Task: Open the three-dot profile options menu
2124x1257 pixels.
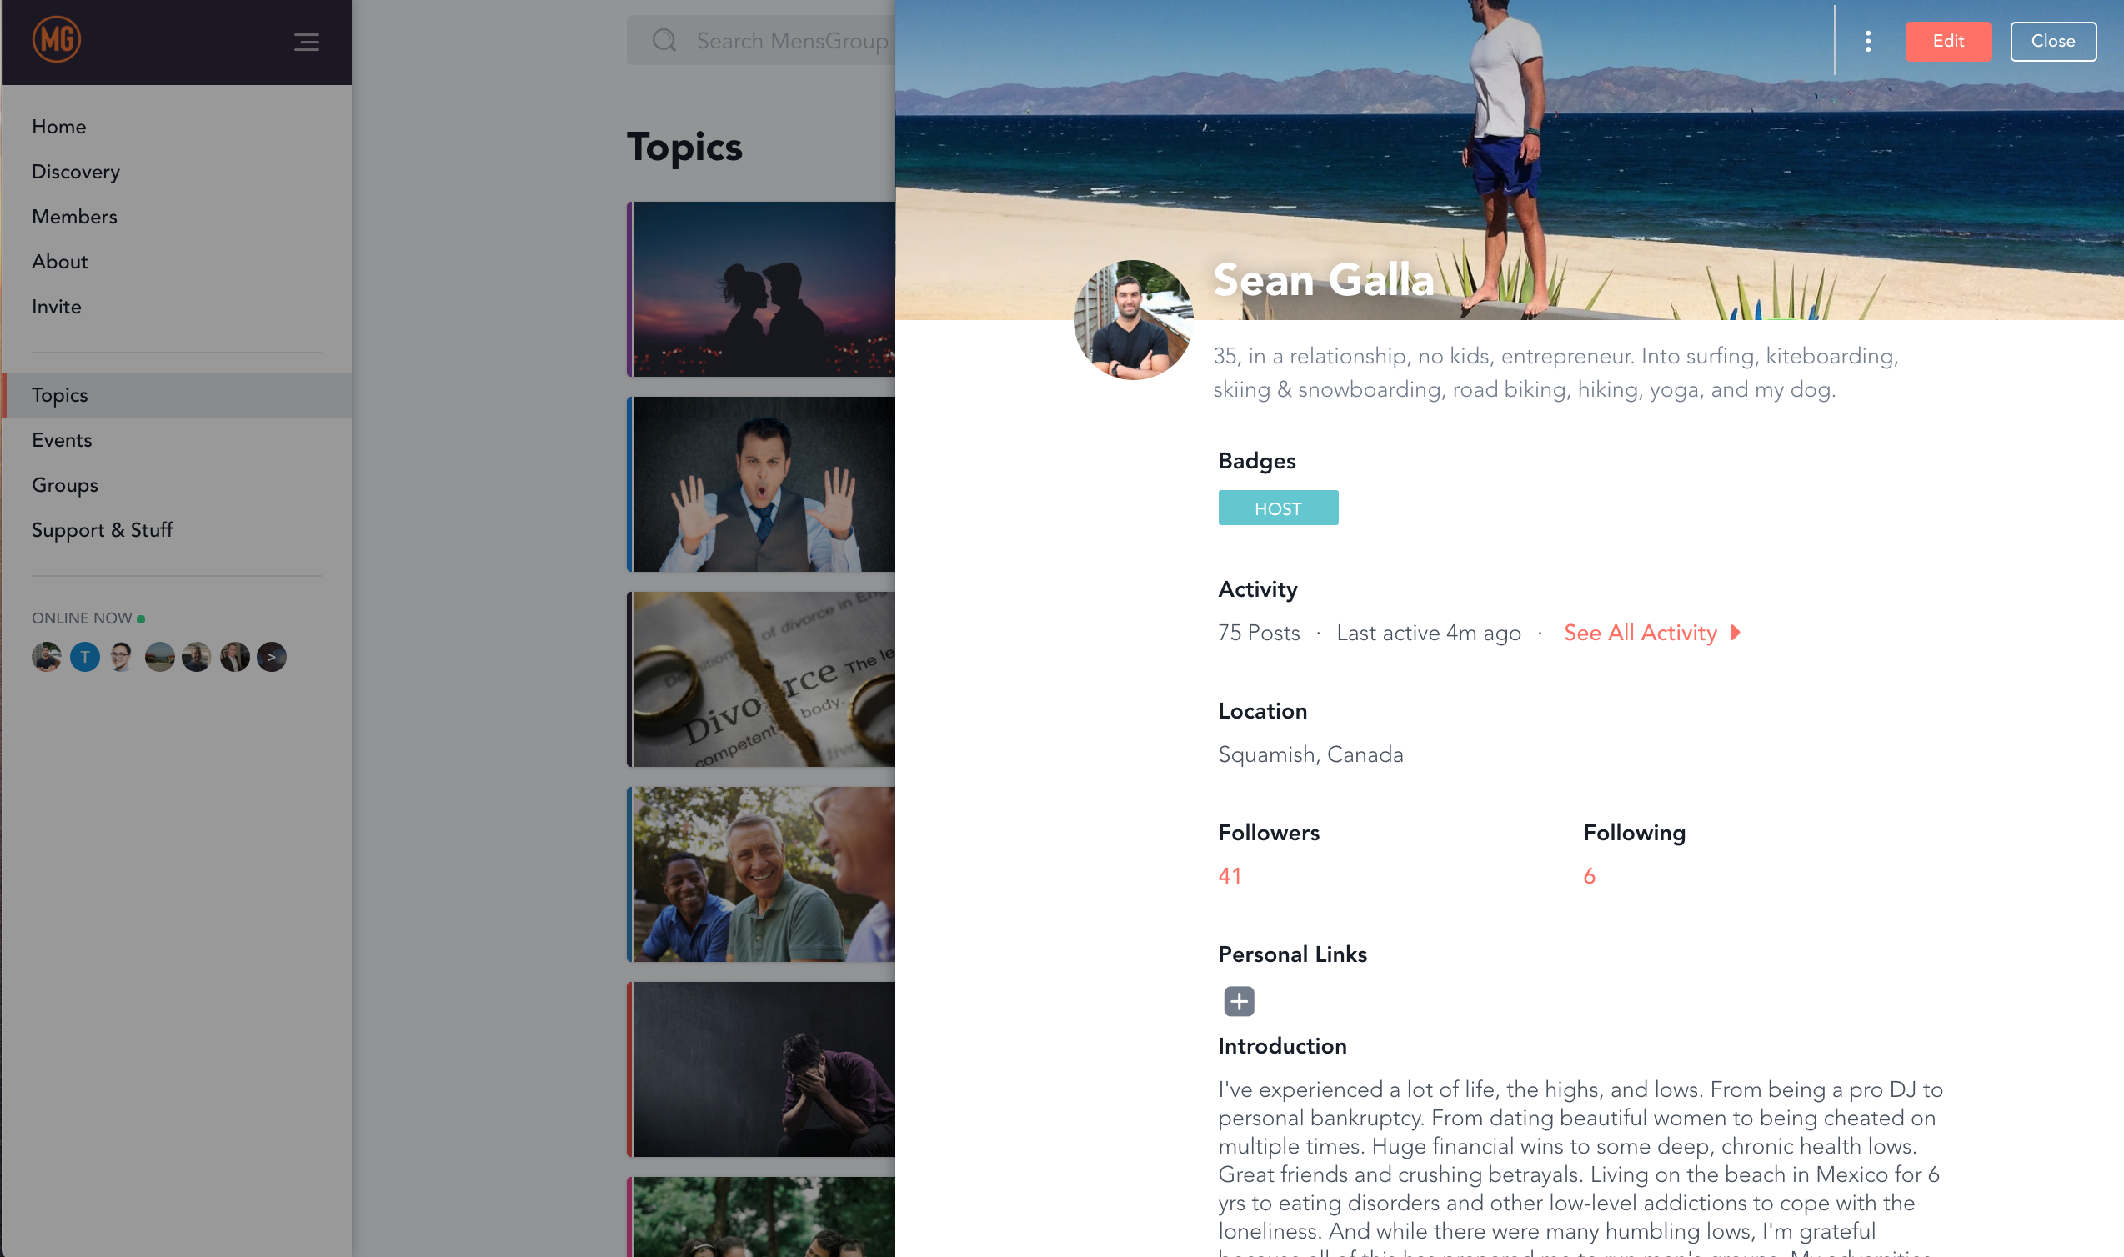Action: pos(1867,42)
